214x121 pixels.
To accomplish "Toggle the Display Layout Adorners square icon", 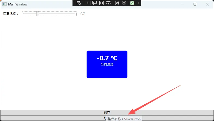I will [x=102, y=3].
